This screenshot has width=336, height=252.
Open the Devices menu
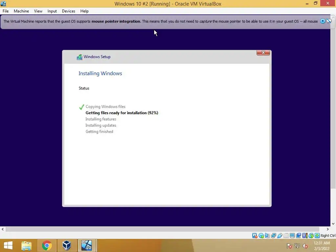(69, 11)
